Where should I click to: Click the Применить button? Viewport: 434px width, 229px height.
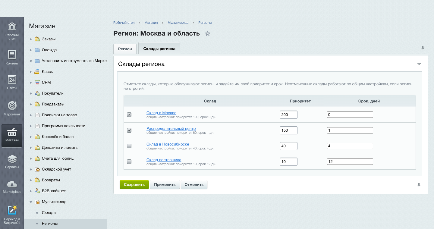165,185
